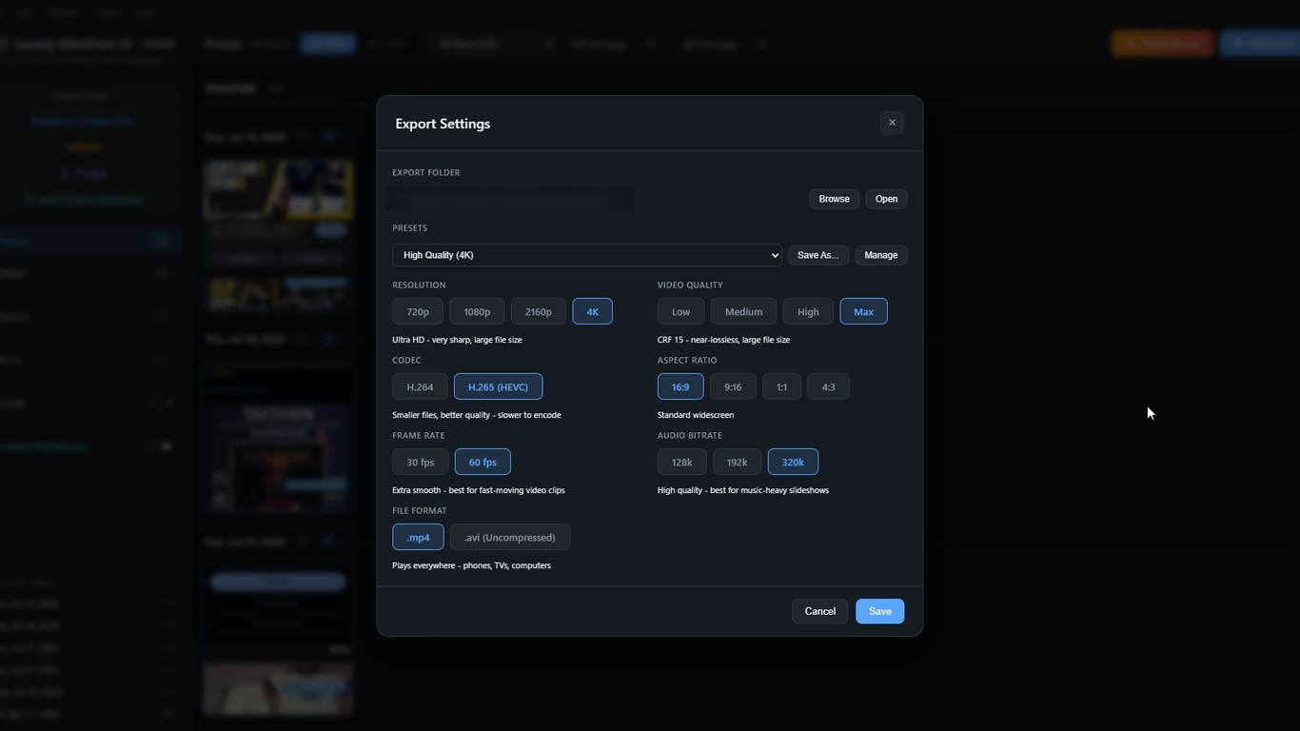Open the Manage presets button
1300x731 pixels.
coord(880,255)
